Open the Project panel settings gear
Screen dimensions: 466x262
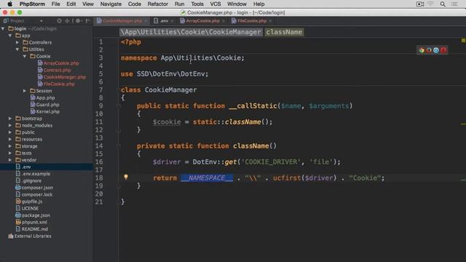coord(78,21)
